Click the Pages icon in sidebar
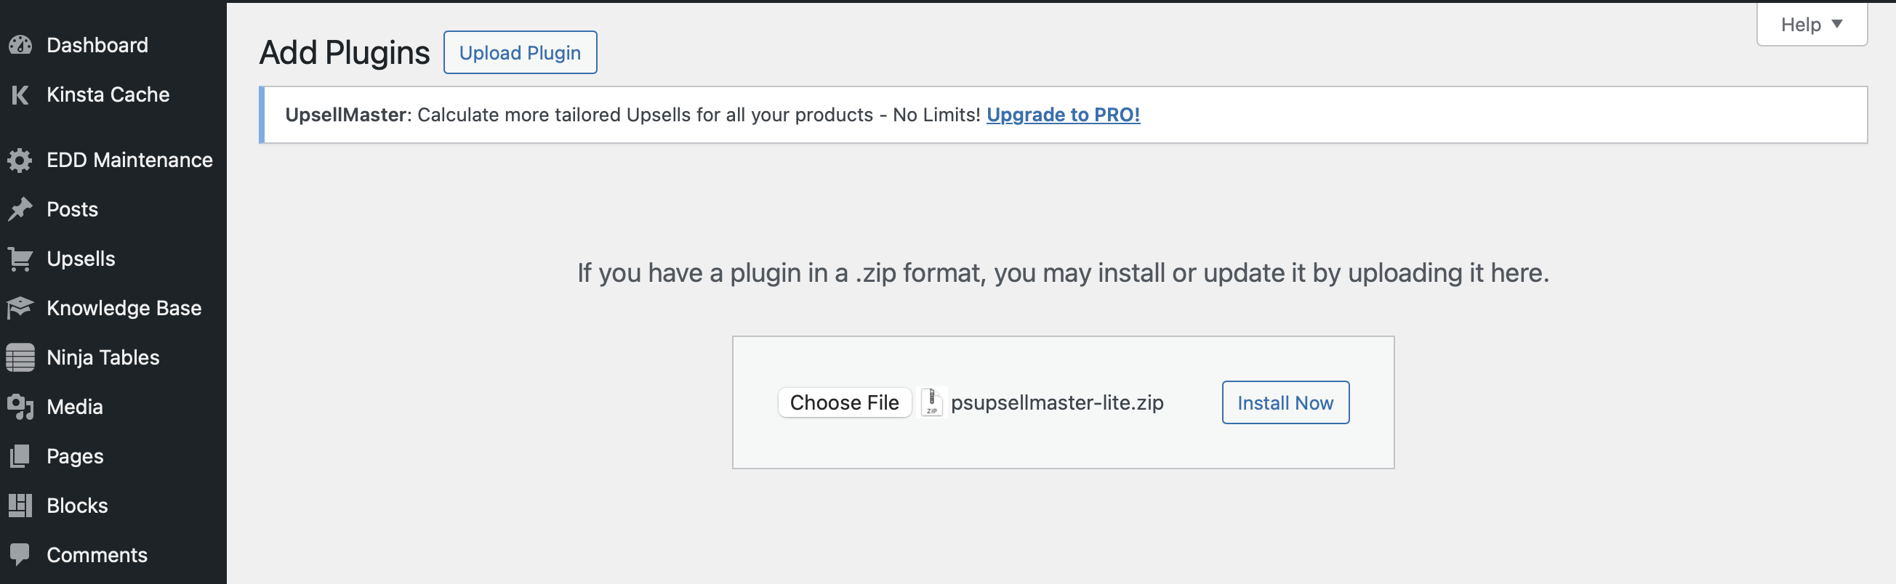The image size is (1896, 584). pos(20,456)
